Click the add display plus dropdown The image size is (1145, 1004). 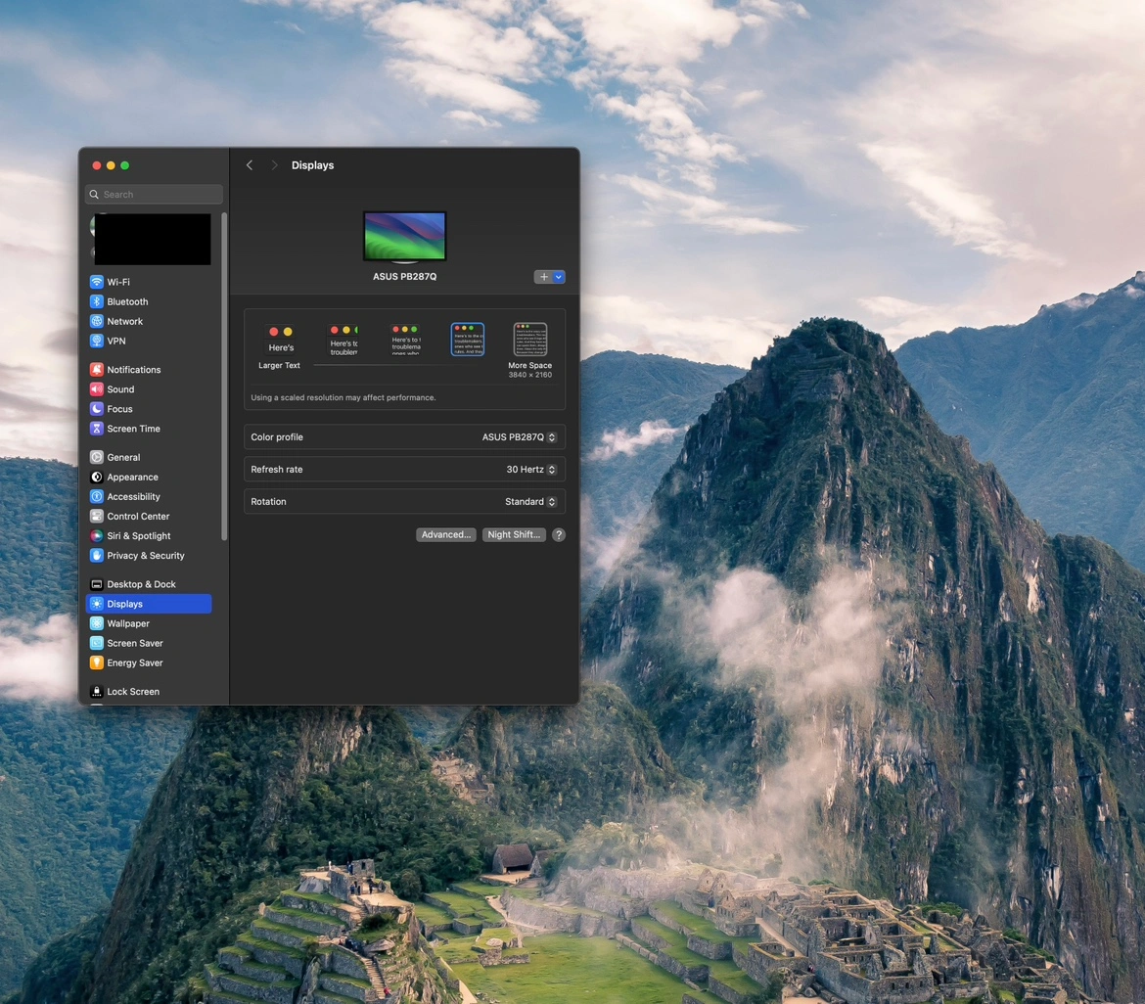550,277
